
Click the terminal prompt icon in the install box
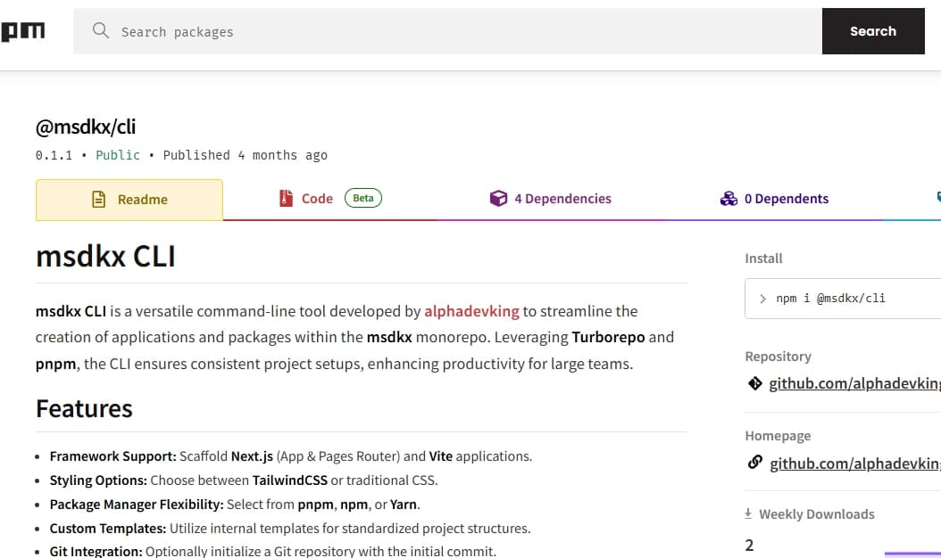pos(762,298)
